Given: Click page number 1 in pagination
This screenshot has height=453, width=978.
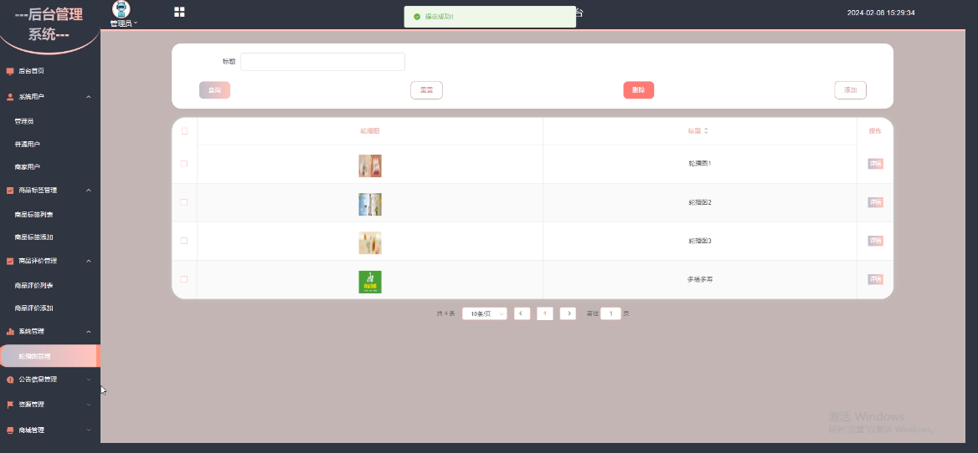Looking at the screenshot, I should click(x=545, y=313).
